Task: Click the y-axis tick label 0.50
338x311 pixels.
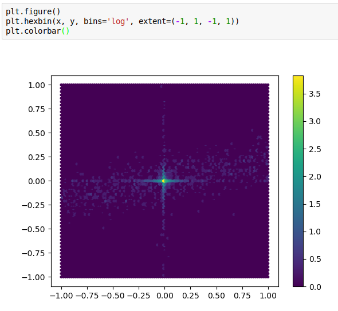Action: pyautogui.click(x=37, y=133)
